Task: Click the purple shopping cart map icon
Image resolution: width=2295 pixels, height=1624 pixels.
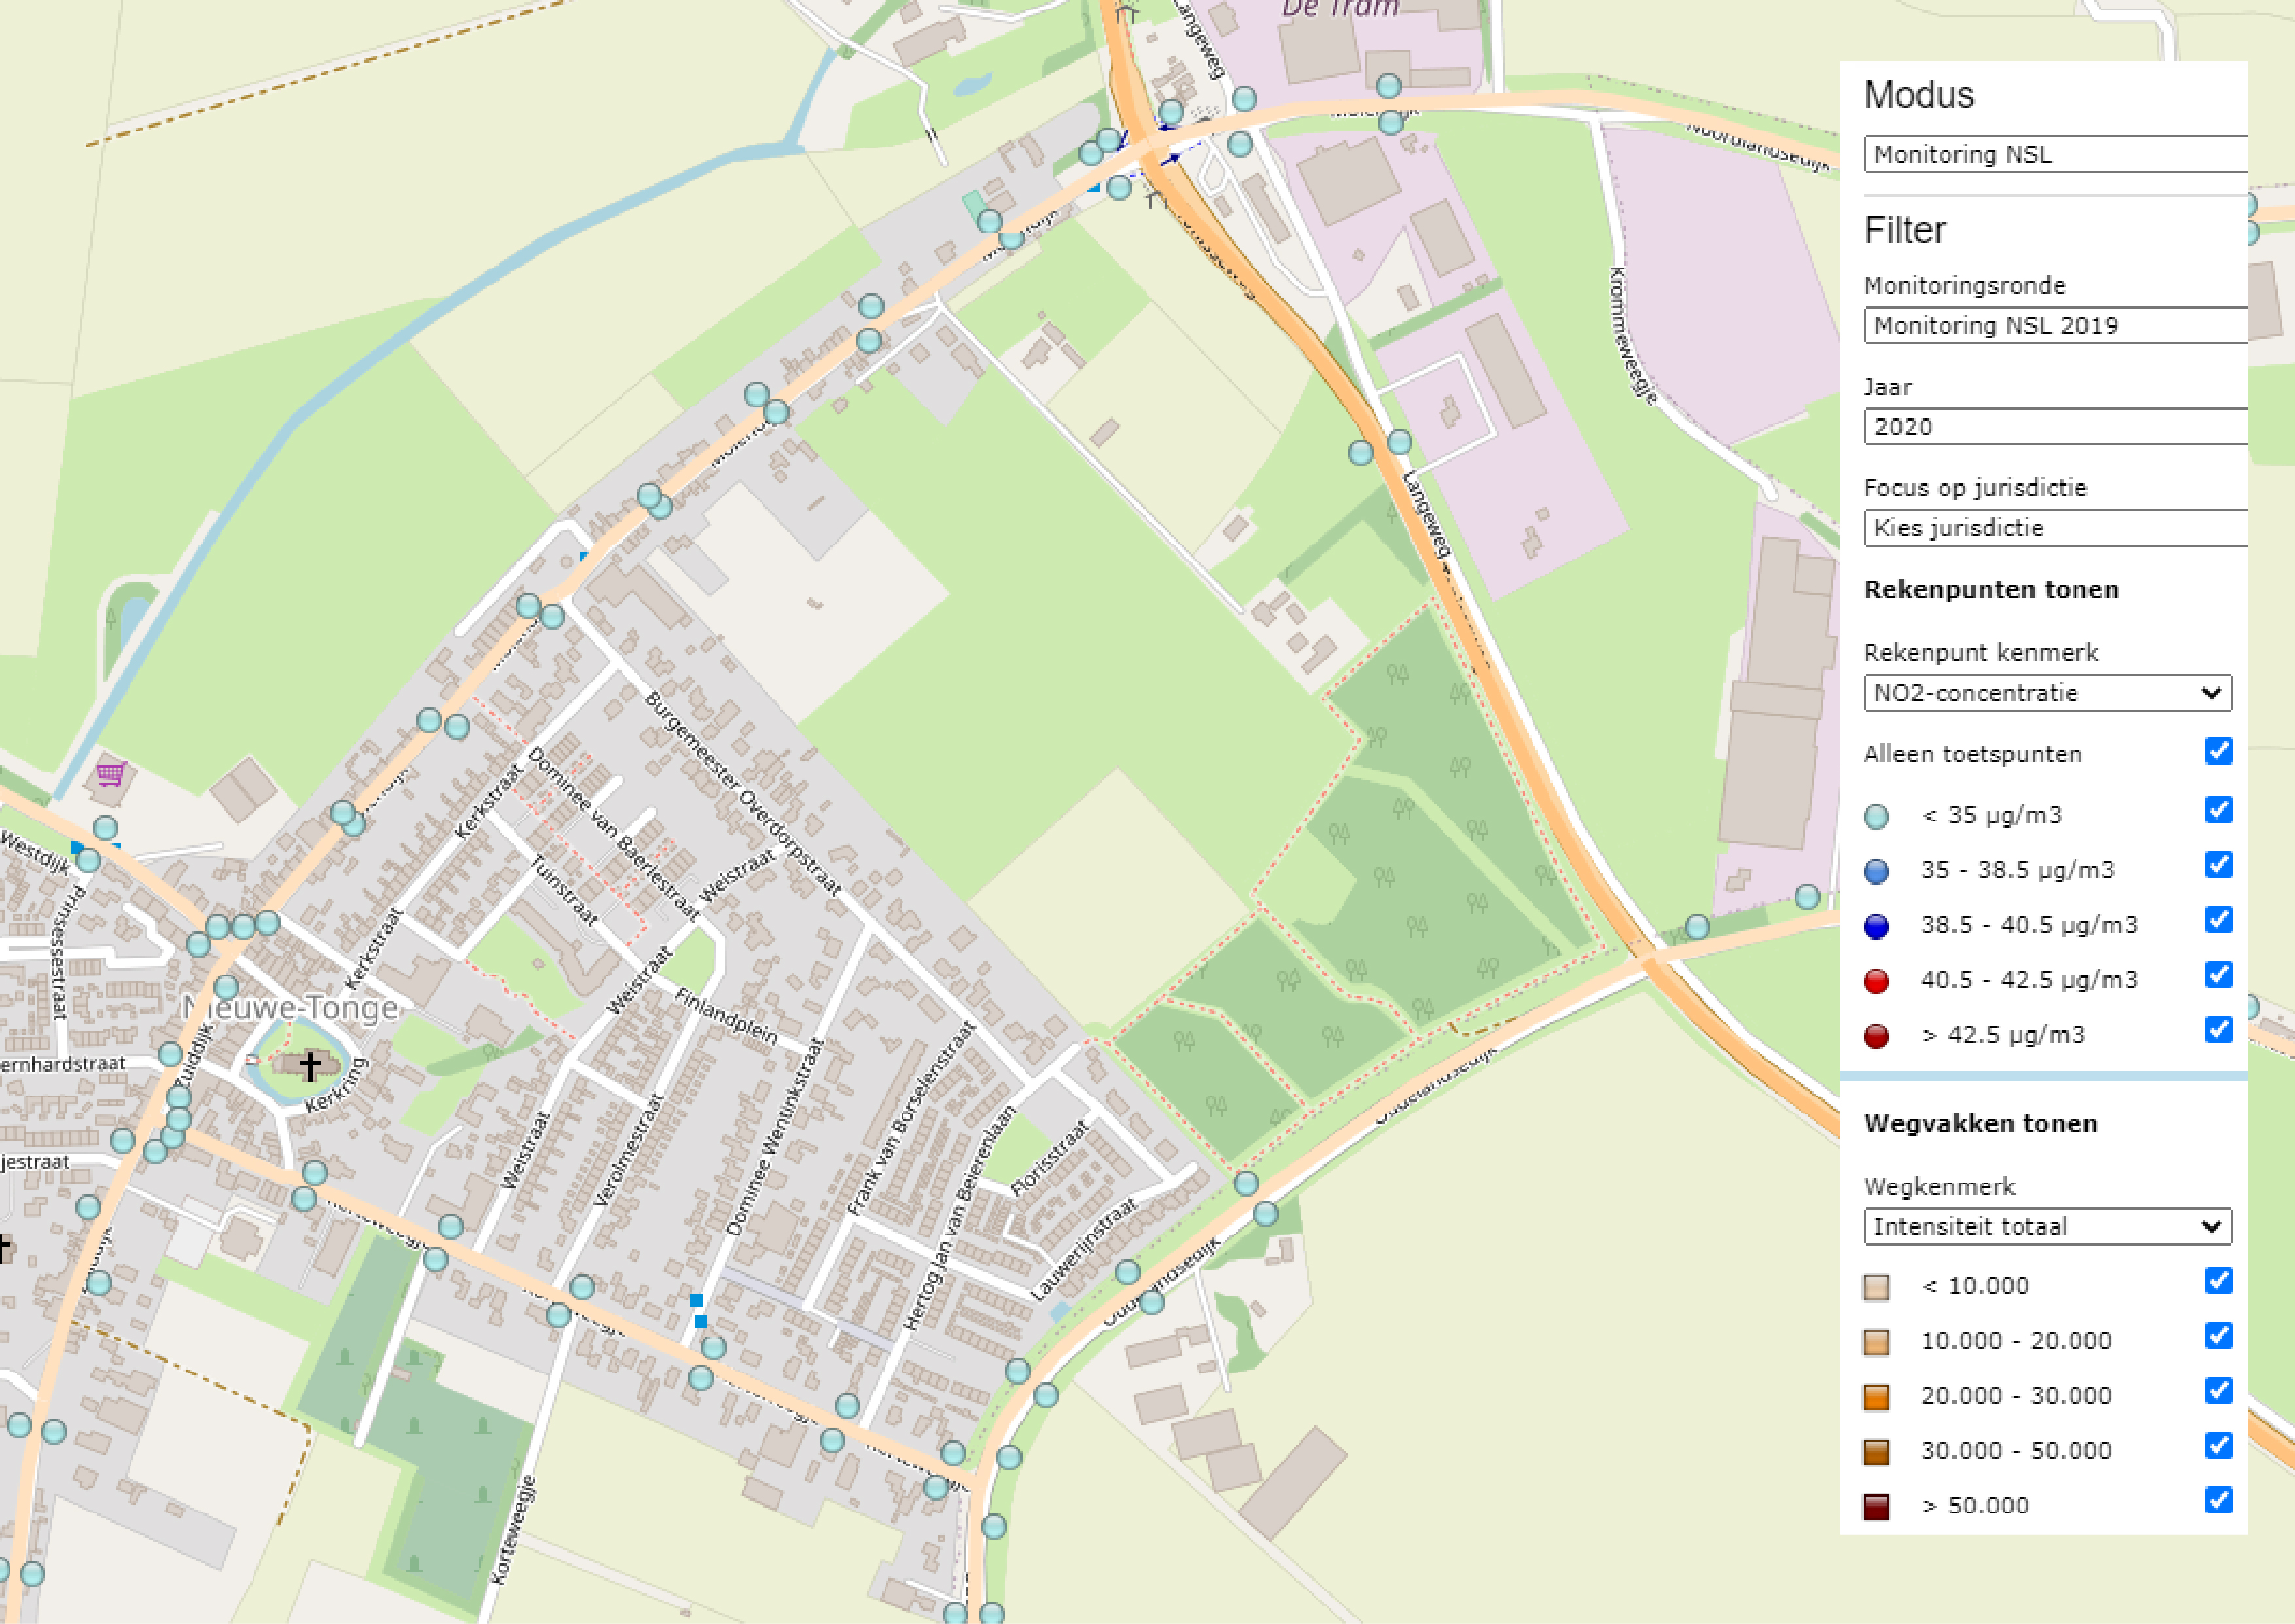Action: [111, 774]
